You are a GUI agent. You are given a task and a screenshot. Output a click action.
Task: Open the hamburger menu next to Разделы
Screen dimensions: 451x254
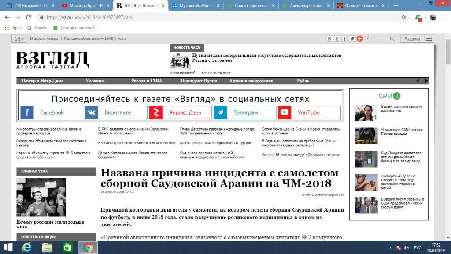click(x=429, y=39)
